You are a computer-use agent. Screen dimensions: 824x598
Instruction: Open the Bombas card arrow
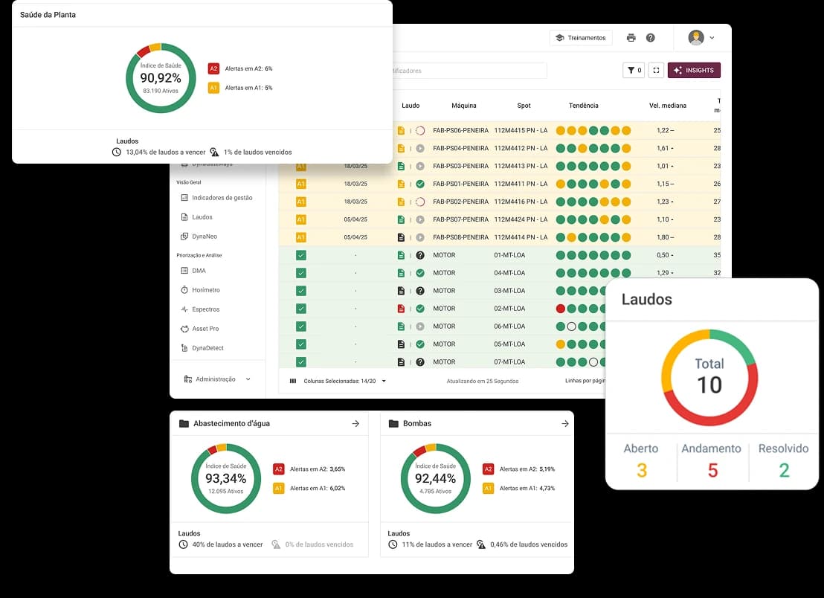[565, 424]
